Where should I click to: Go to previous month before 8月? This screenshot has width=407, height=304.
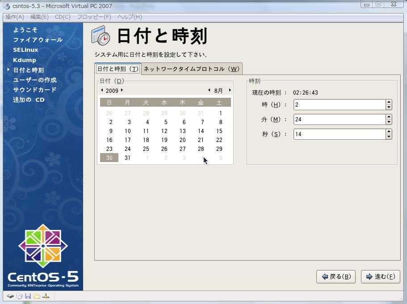pyautogui.click(x=209, y=90)
